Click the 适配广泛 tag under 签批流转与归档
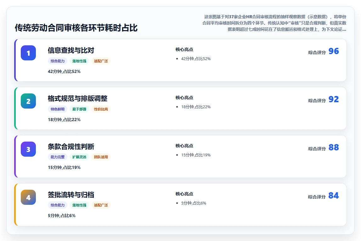Screen dimensions: 361x241 point(101,205)
